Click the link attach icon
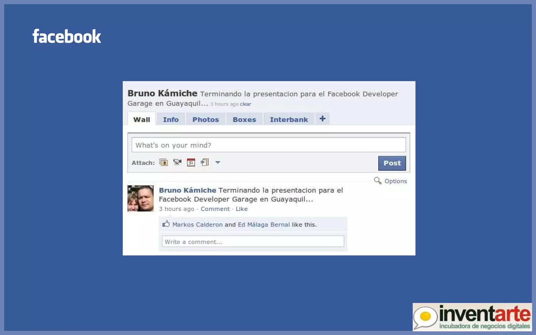The width and height of the screenshot is (536, 335). tap(205, 163)
